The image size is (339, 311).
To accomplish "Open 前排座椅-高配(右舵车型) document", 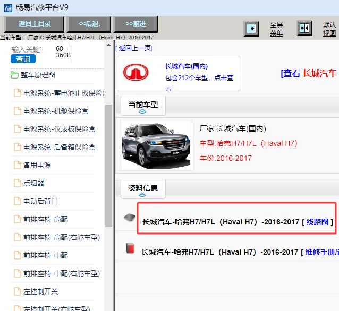I will (x=57, y=237).
